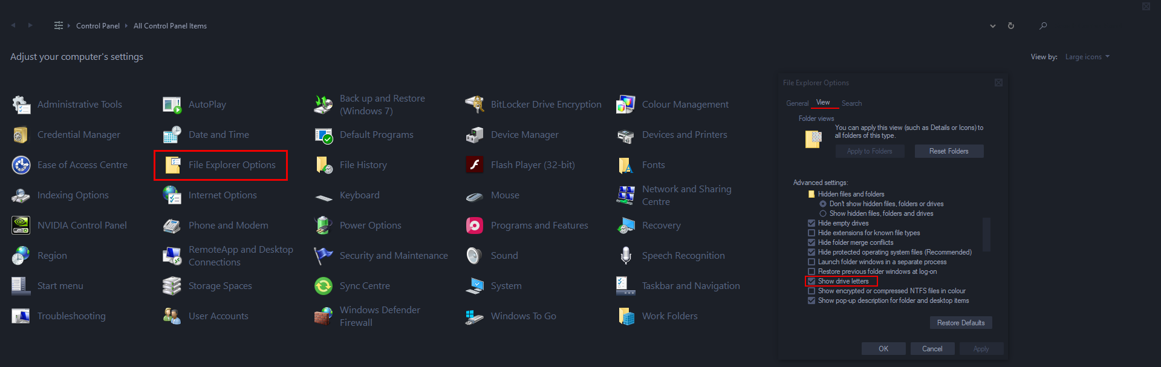Screen dimensions: 1161x367
Task: Open NVIDIA Control Panel icon
Action: click(22, 226)
